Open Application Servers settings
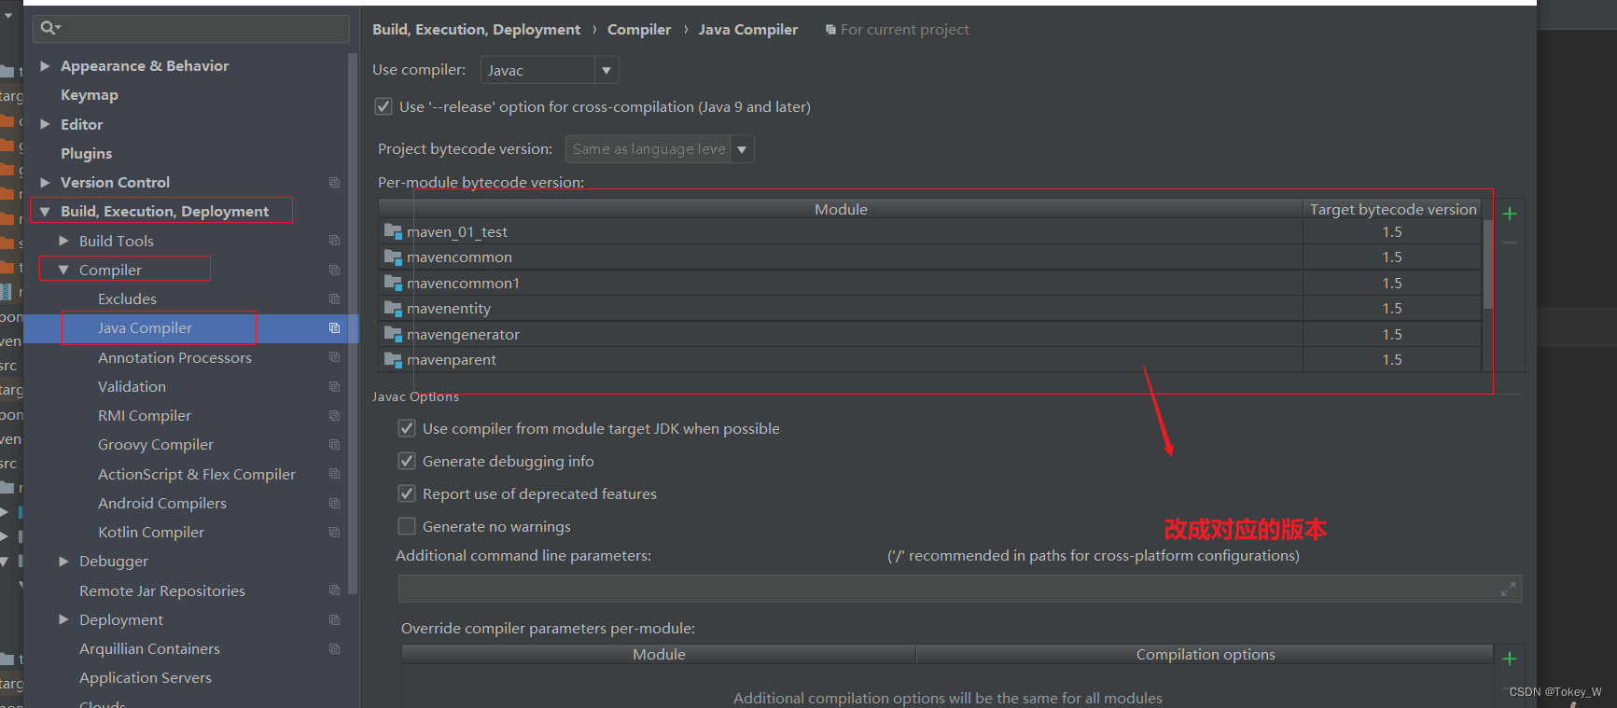Viewport: 1617px width, 708px height. tap(146, 678)
